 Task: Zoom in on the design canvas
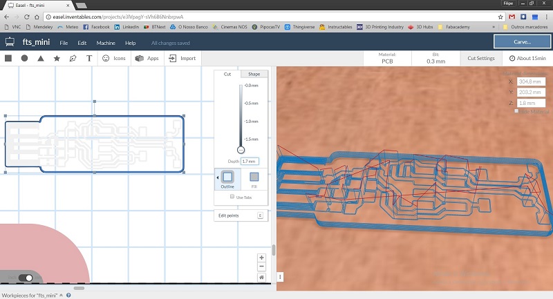261,258
